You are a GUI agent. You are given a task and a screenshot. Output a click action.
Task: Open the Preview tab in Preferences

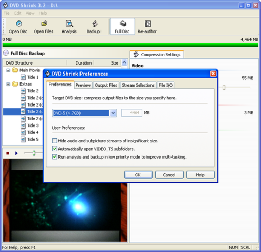point(83,85)
